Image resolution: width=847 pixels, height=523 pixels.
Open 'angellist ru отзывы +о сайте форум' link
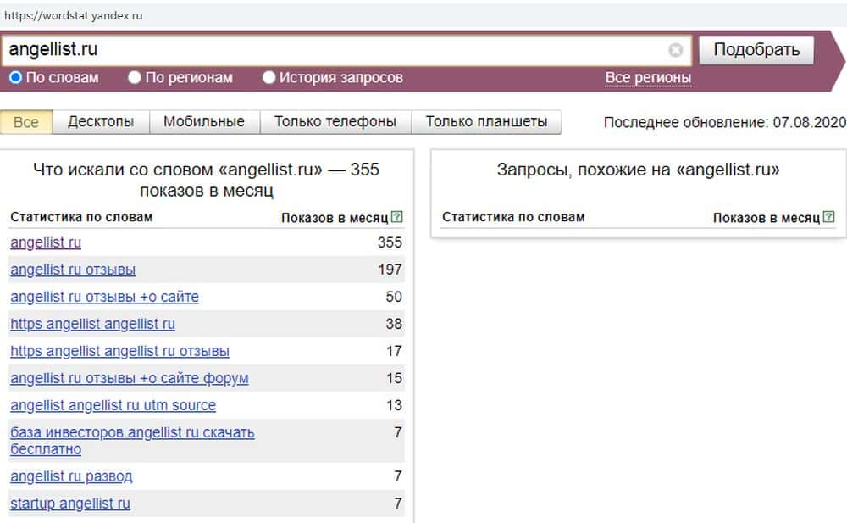[x=130, y=378]
